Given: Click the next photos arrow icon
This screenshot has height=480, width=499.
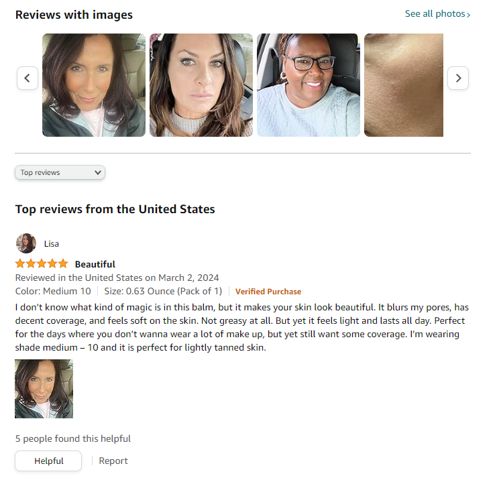Looking at the screenshot, I should click(x=458, y=78).
